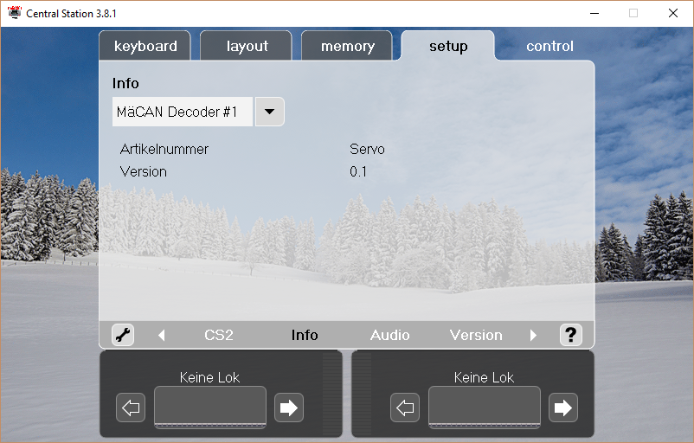Click the right arrow in setup submenu bar
The width and height of the screenshot is (694, 443).
[533, 336]
